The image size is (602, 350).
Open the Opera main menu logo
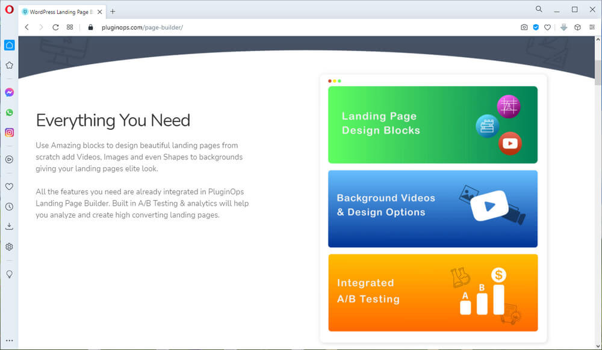pyautogui.click(x=9, y=9)
